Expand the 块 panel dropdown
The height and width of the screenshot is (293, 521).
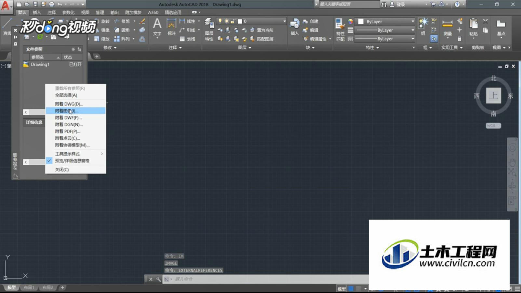click(x=310, y=47)
